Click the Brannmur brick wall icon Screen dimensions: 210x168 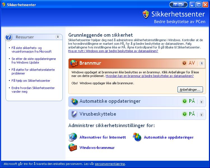pos(74,63)
